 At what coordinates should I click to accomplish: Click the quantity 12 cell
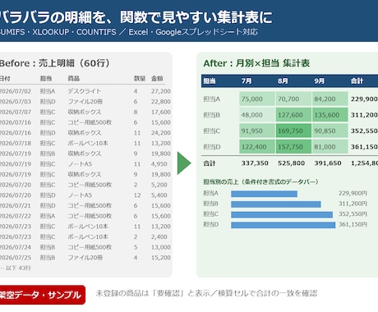coord(137,195)
